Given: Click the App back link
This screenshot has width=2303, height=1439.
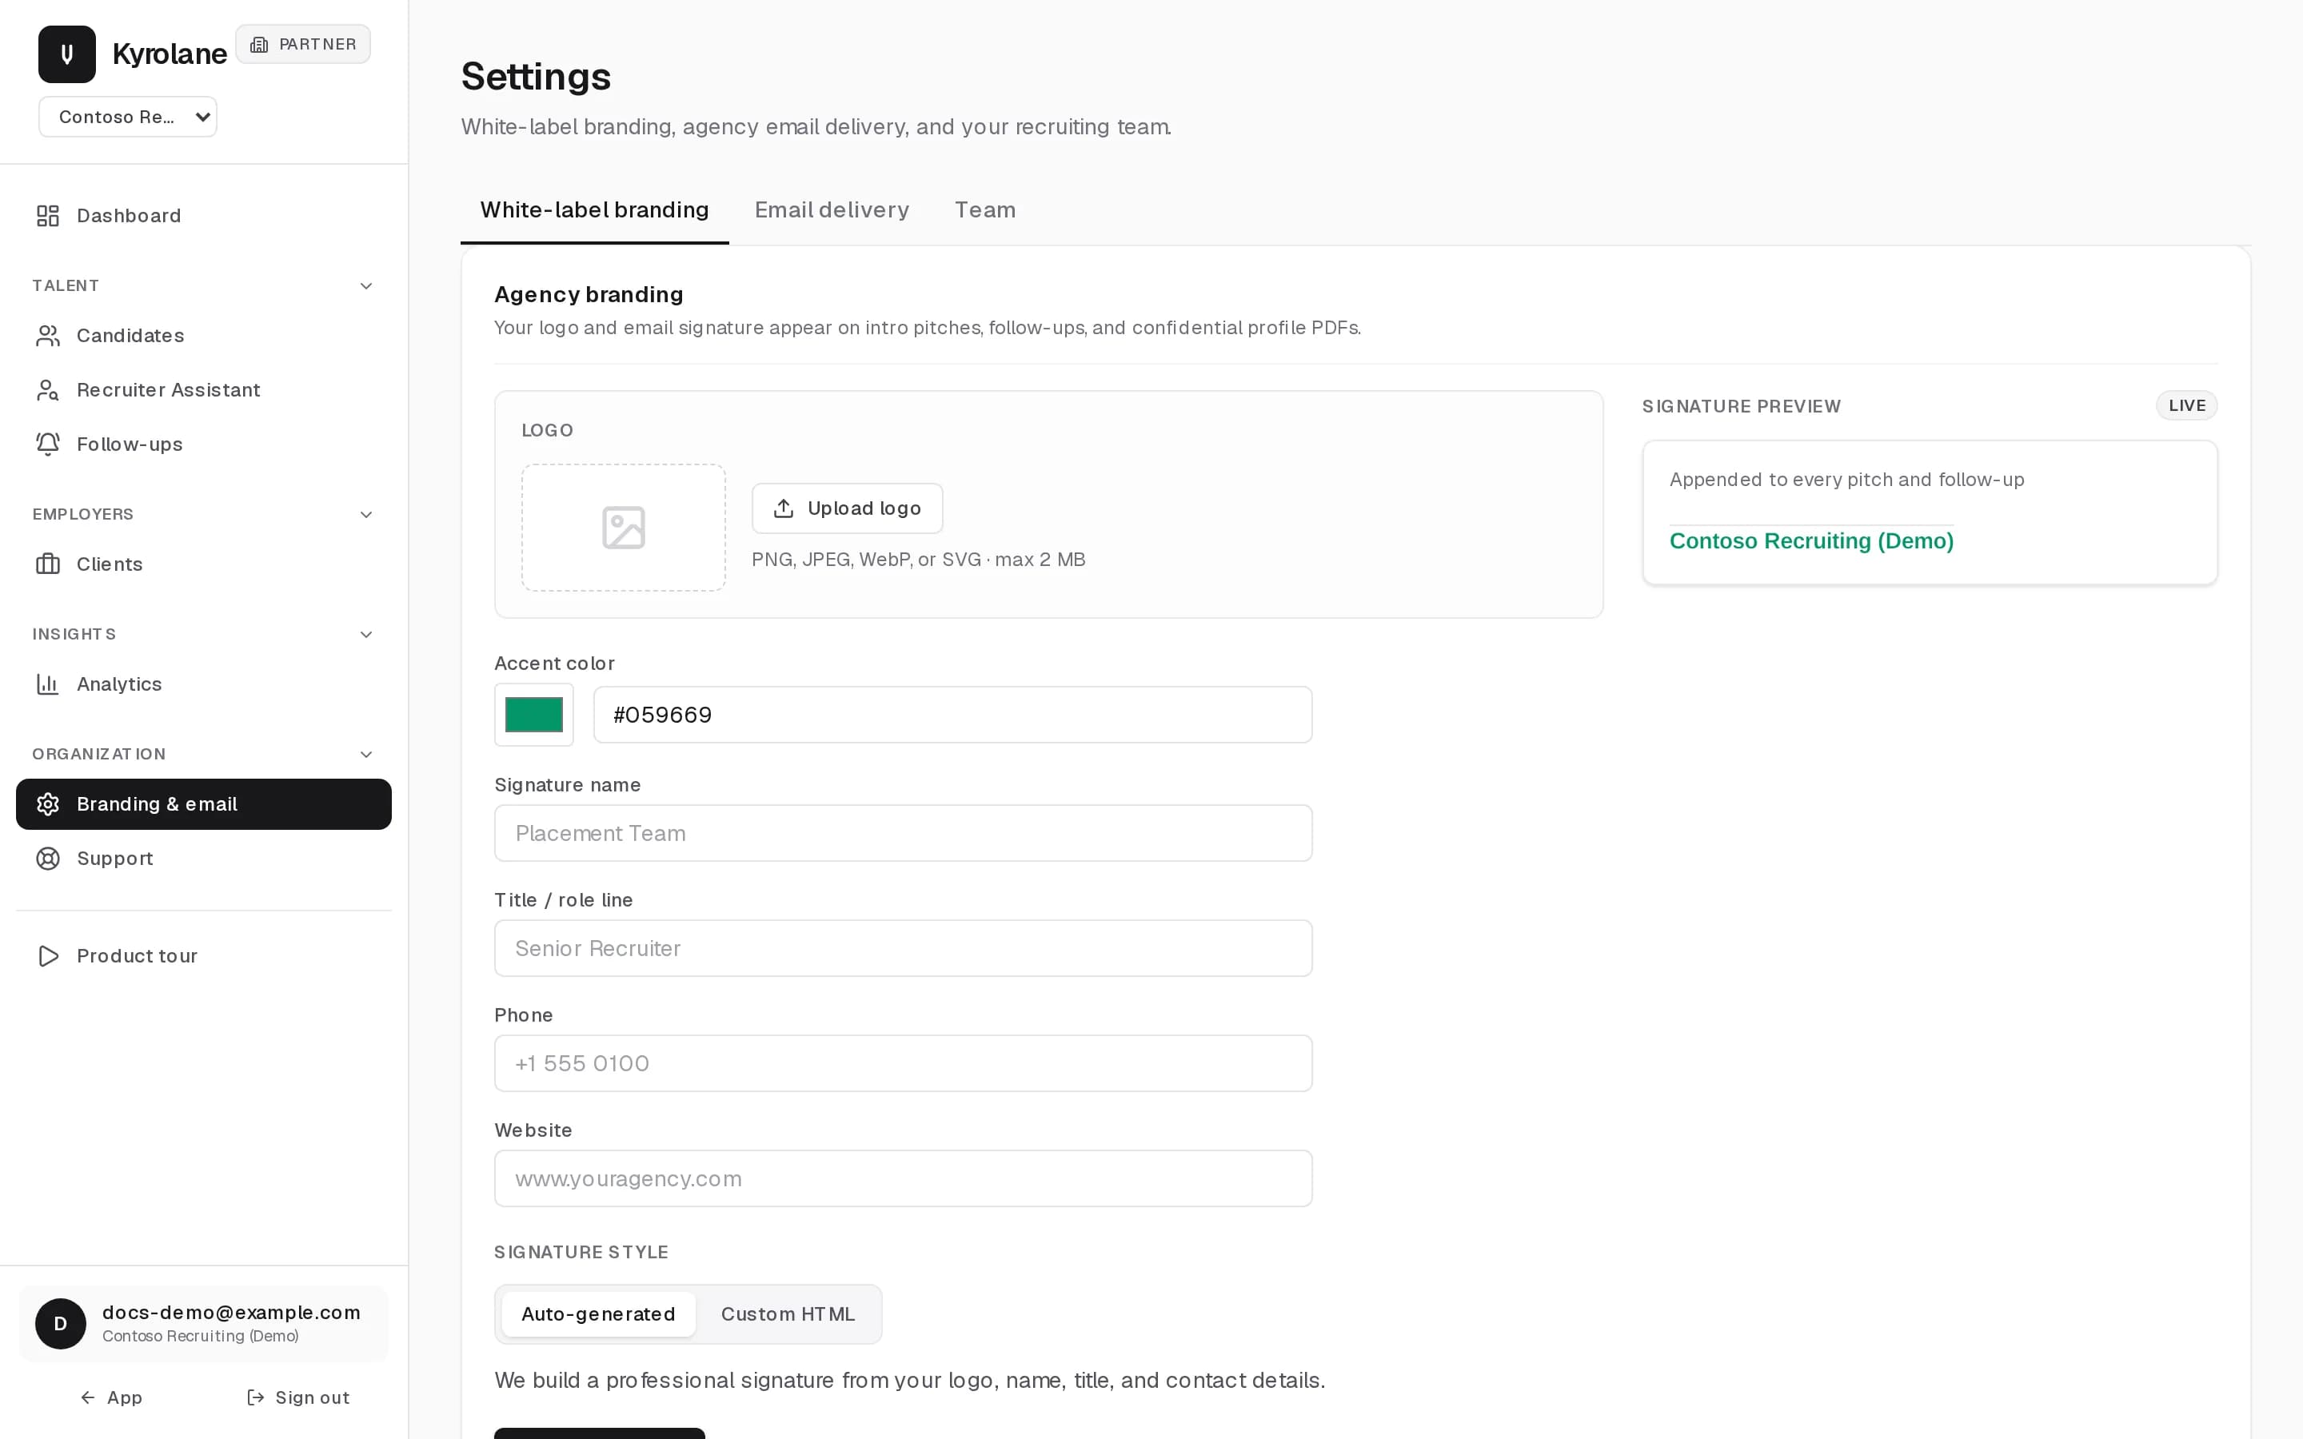Looking at the screenshot, I should 111,1397.
